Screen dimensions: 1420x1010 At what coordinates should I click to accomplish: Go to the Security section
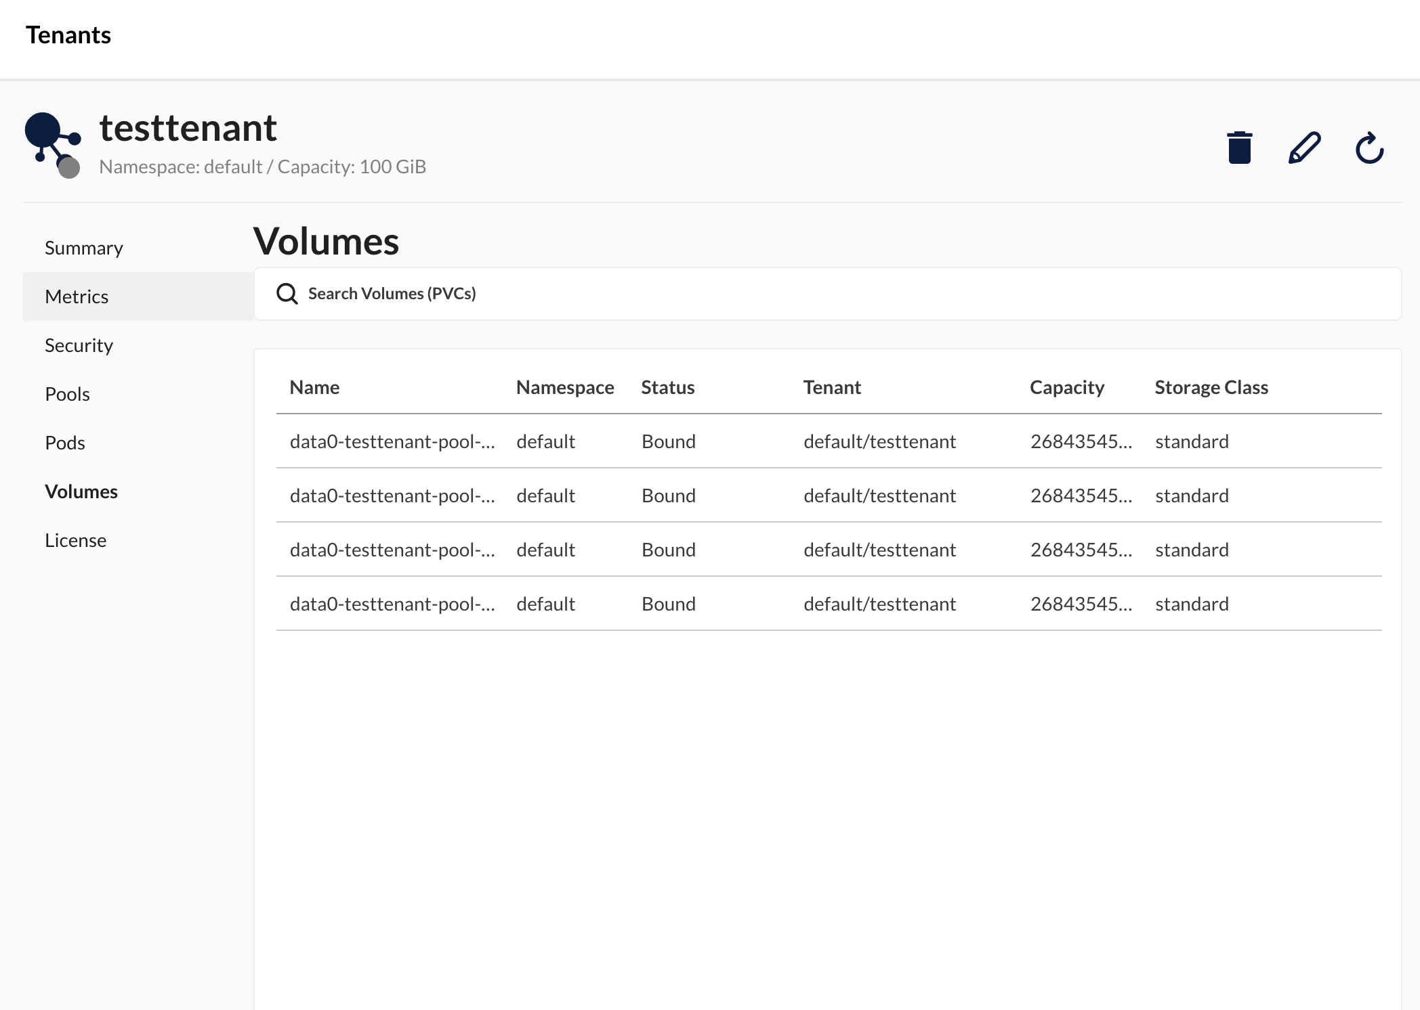click(x=79, y=346)
